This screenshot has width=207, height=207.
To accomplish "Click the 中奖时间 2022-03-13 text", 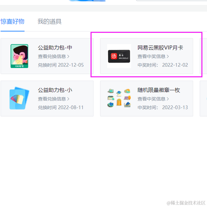I will click(x=162, y=108).
